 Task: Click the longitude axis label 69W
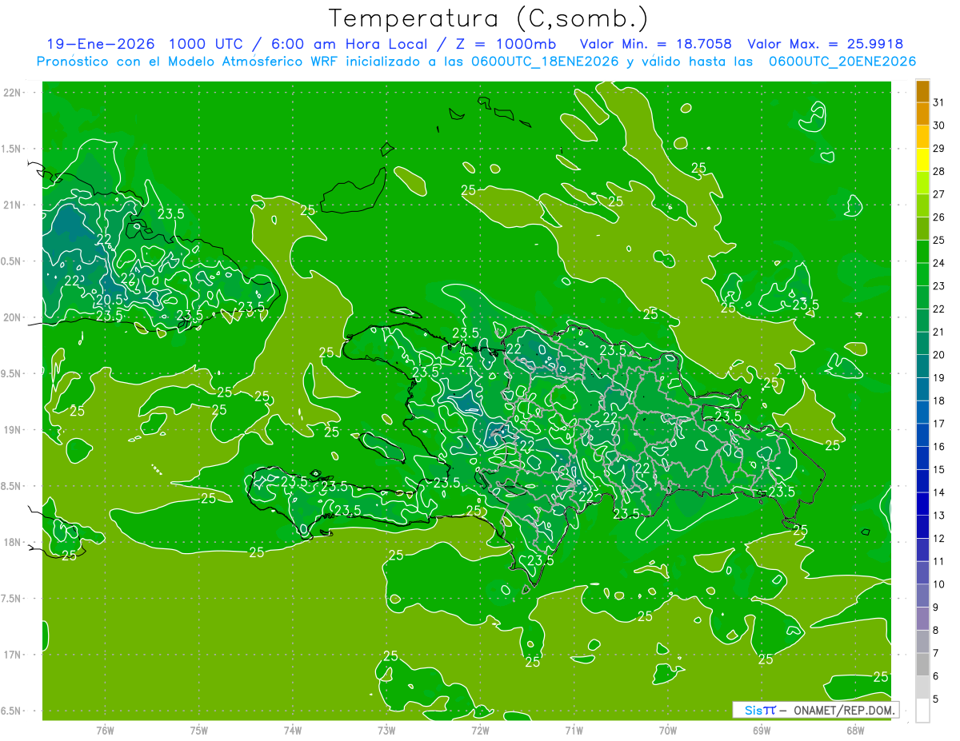(762, 731)
